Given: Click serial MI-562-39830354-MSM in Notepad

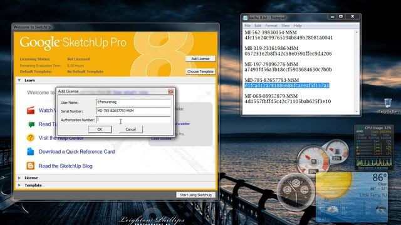Looking at the screenshot, I should pyautogui.click(x=271, y=32).
